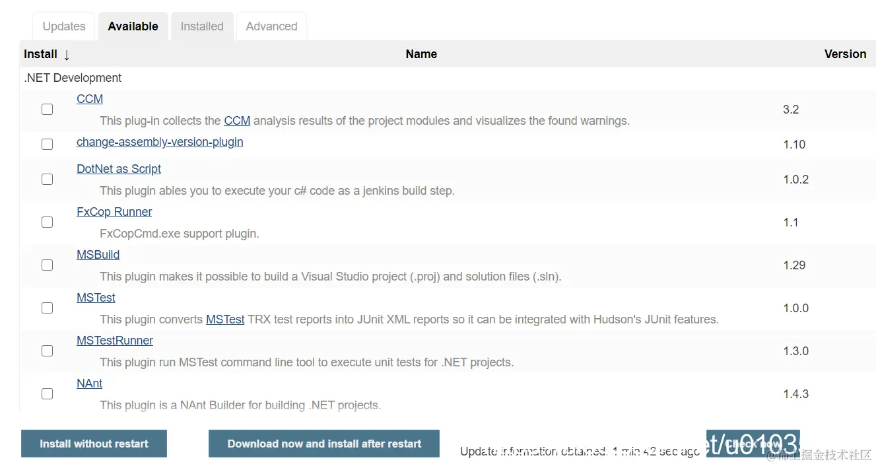Sort plugins by the Name column header

[x=421, y=54]
